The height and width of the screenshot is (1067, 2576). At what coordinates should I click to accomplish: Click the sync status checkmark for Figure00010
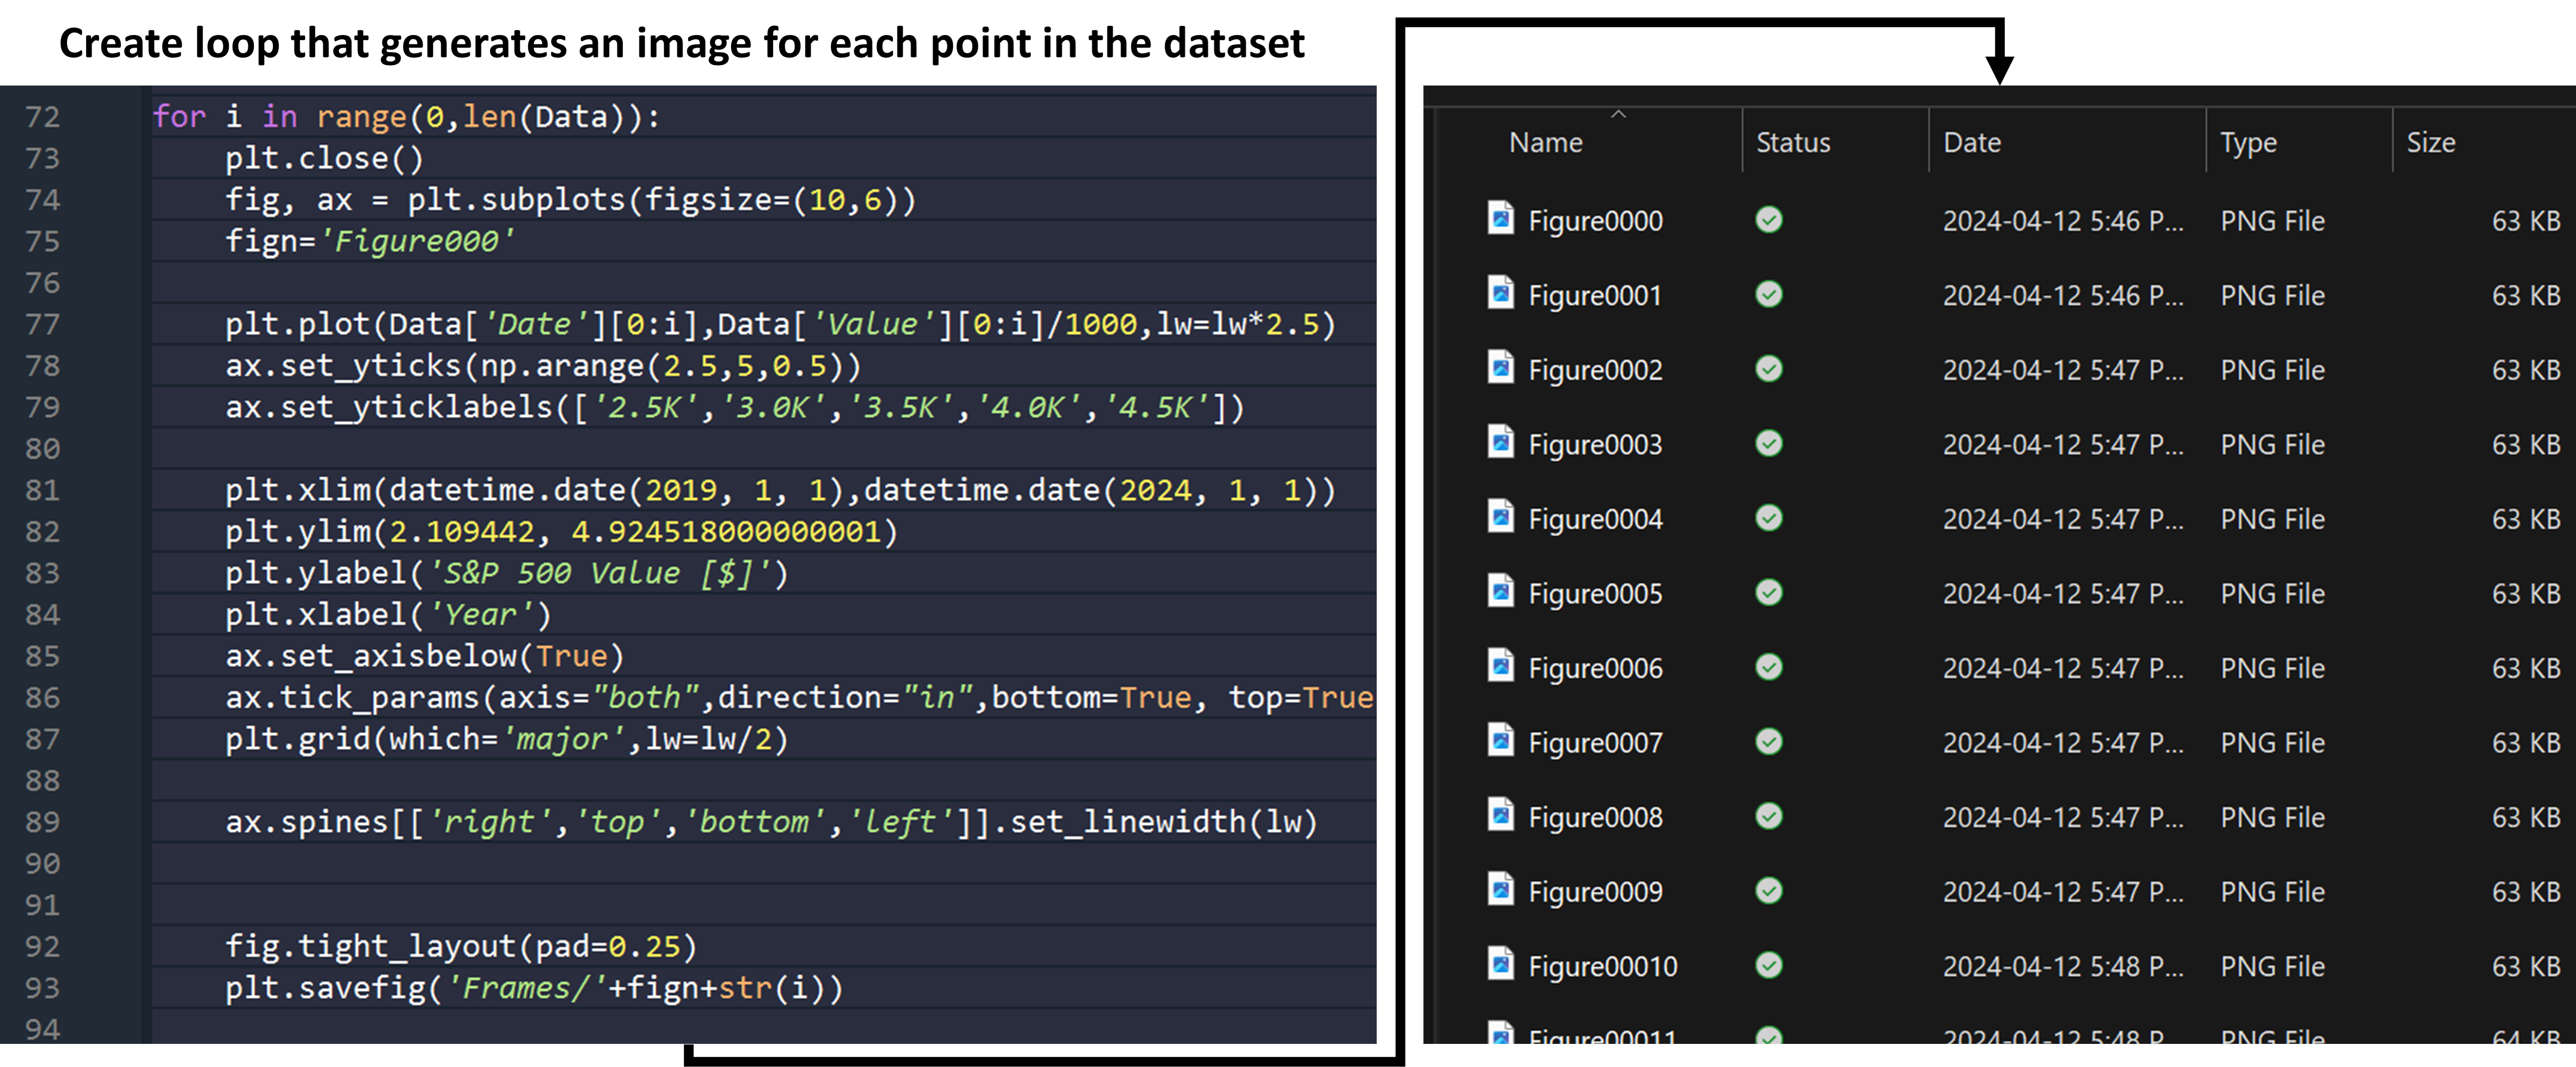[1768, 965]
